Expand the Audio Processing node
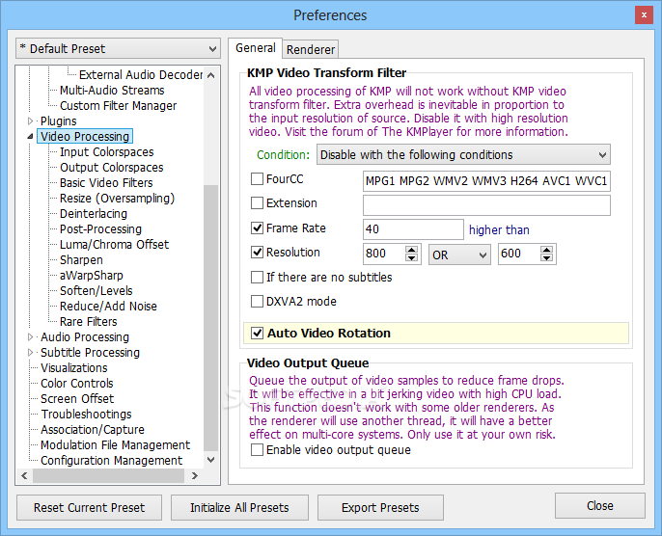The width and height of the screenshot is (662, 536). click(x=31, y=337)
